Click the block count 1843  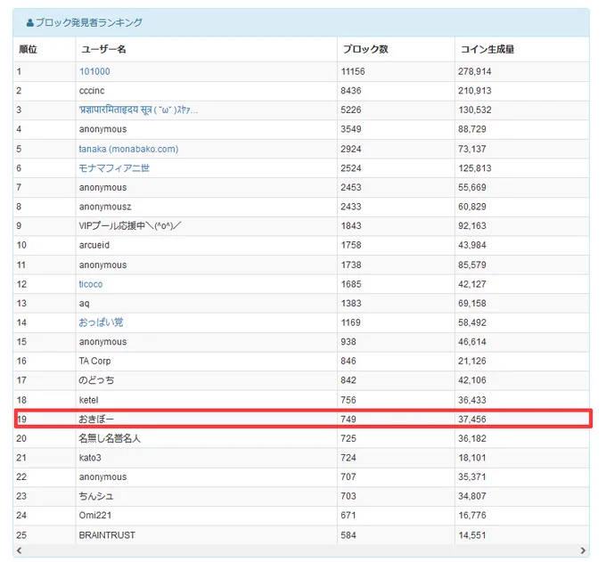[351, 226]
